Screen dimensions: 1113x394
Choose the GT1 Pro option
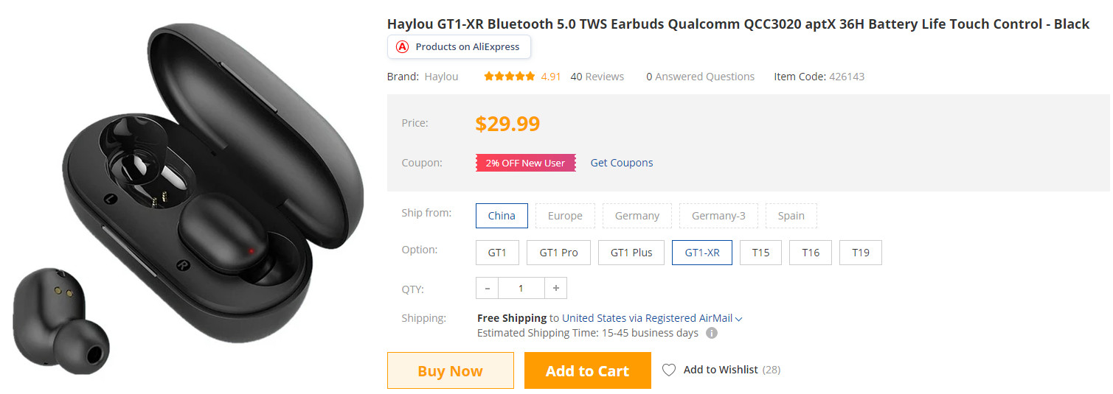558,253
